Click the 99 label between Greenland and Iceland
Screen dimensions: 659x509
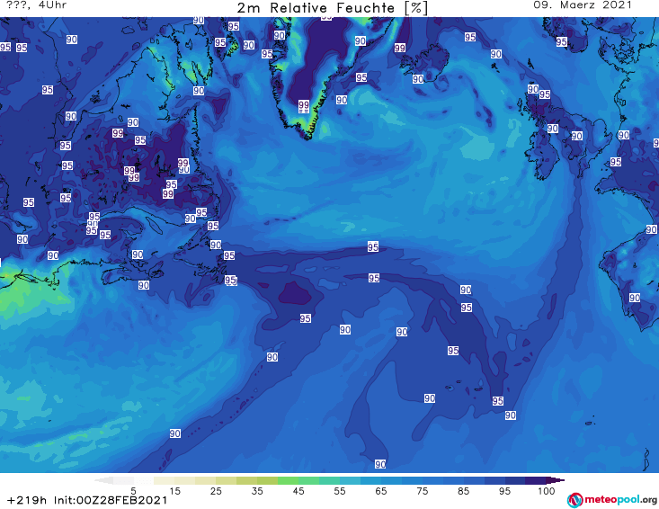[400, 48]
